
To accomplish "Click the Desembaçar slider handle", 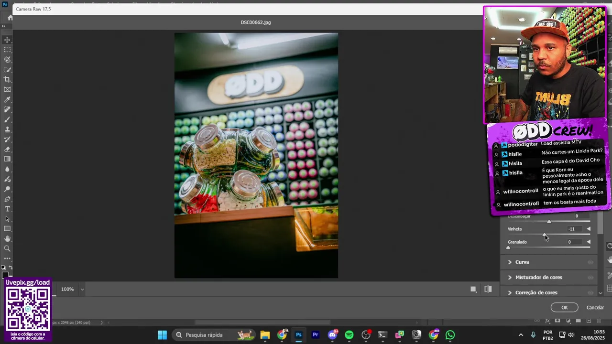I will click(x=549, y=222).
